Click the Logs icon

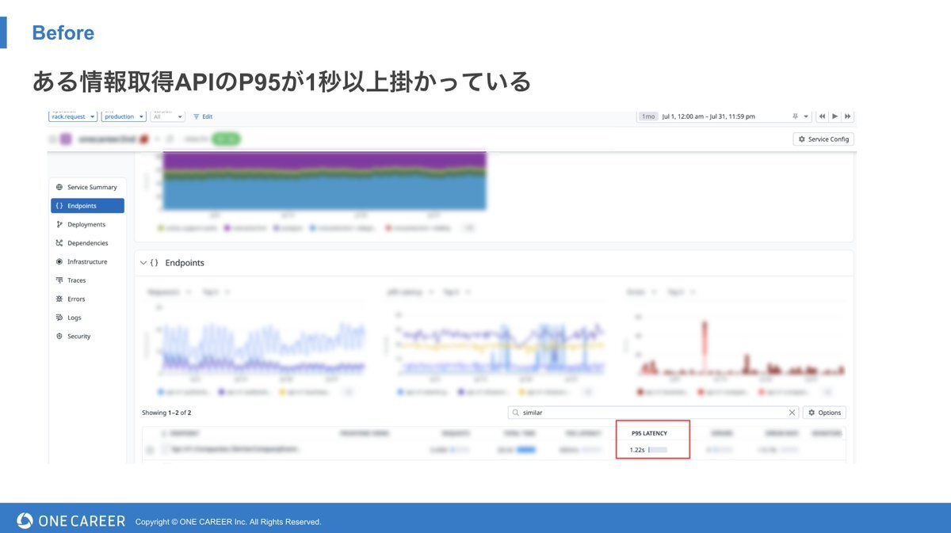point(59,318)
